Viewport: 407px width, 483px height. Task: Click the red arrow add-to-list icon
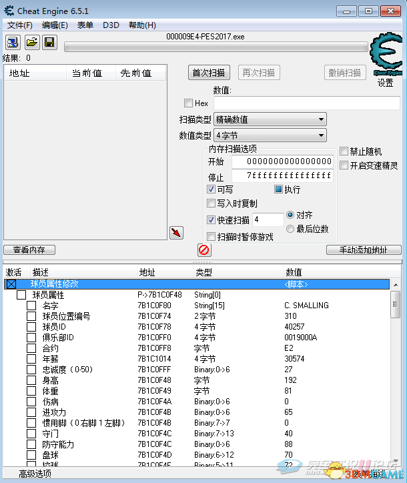pyautogui.click(x=177, y=233)
